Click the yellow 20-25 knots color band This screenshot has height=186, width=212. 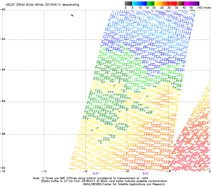(x=158, y=3)
